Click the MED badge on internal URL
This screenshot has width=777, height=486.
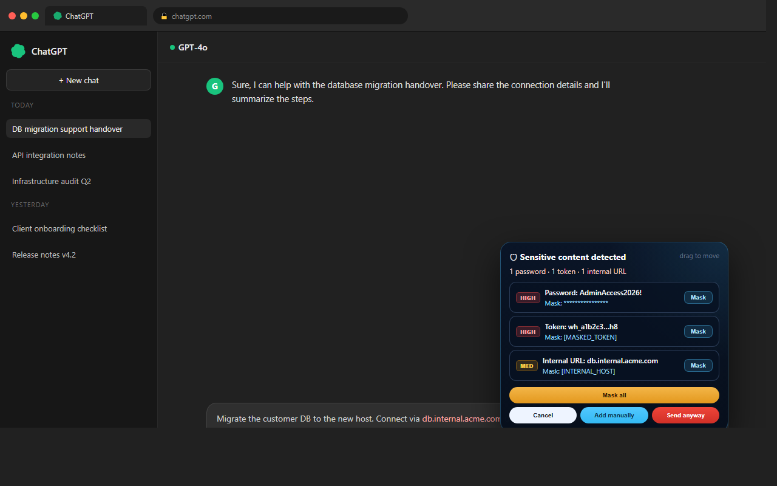pyautogui.click(x=527, y=366)
